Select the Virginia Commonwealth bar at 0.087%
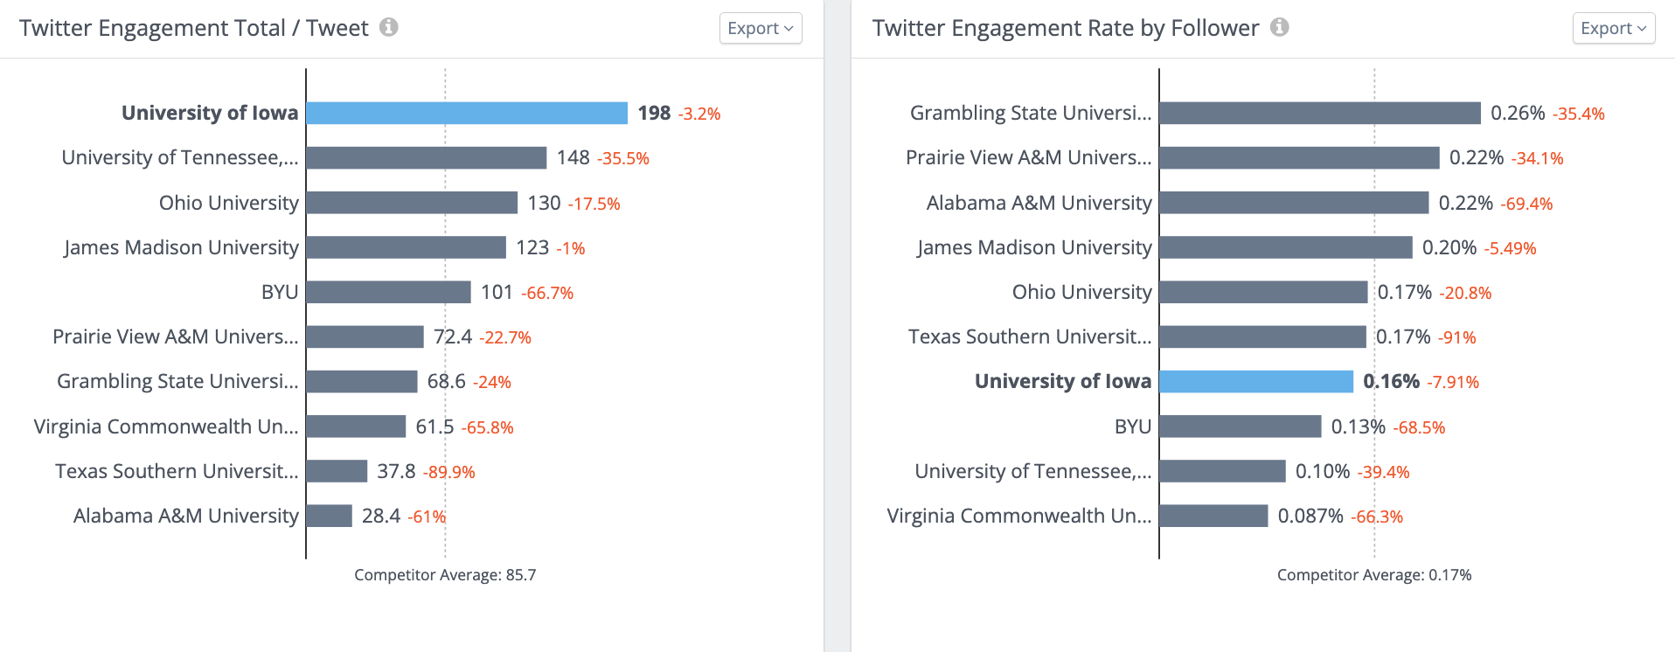 click(1212, 516)
